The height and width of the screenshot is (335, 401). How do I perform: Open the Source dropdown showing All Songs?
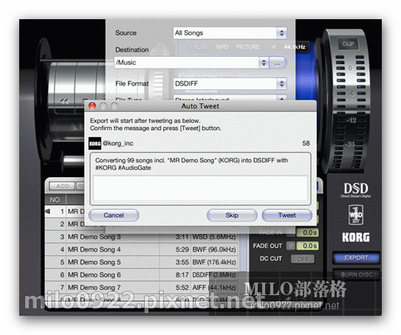pyautogui.click(x=230, y=33)
